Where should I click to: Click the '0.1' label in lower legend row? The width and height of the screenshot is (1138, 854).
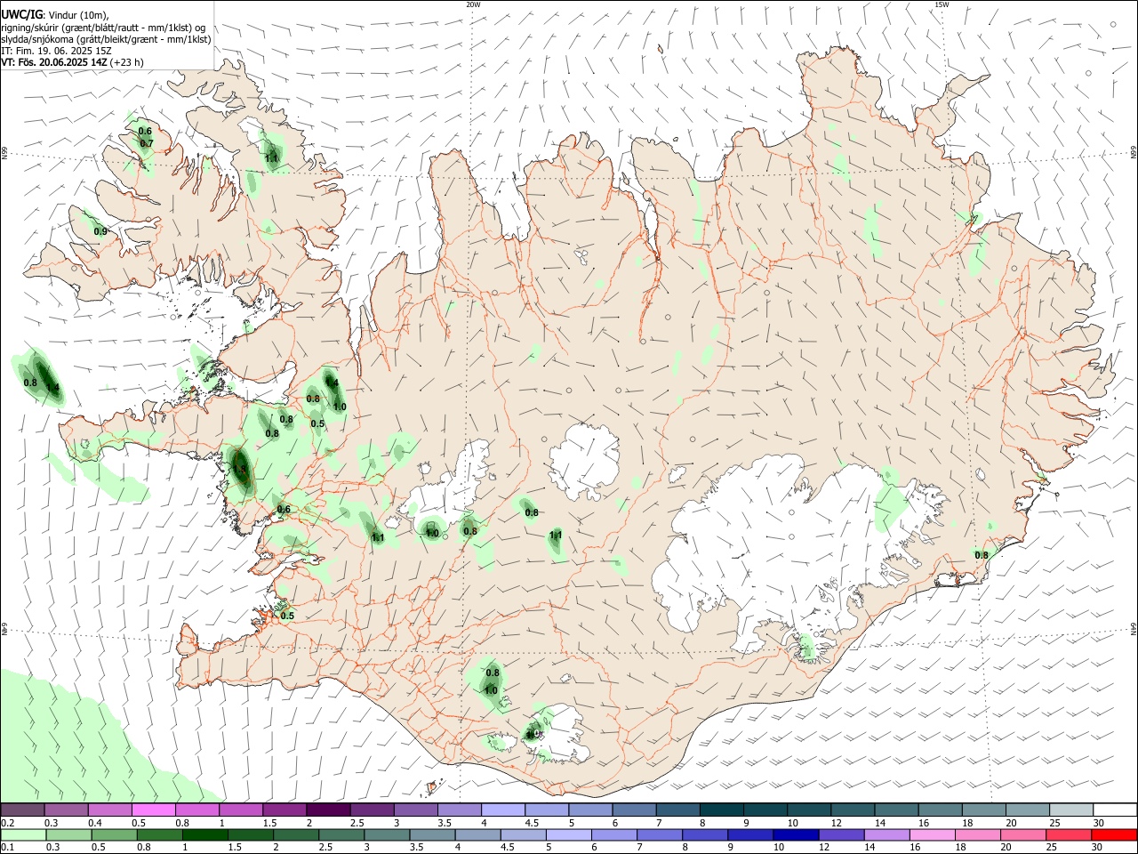7,847
